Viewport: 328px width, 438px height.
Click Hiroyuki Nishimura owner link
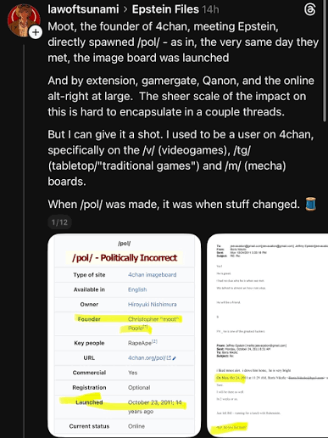pyautogui.click(x=153, y=305)
